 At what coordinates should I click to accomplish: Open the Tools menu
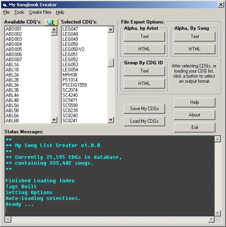click(x=19, y=12)
